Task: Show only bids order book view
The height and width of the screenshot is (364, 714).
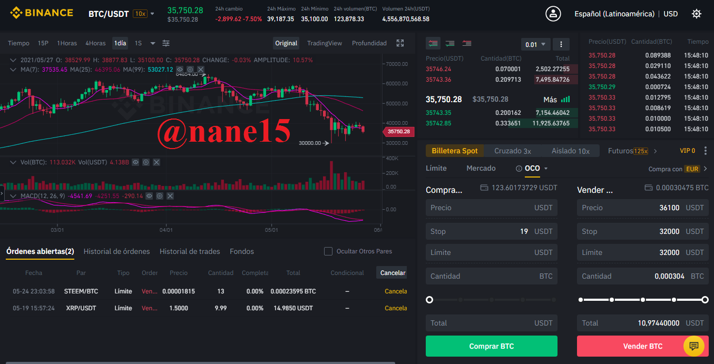Action: (450, 44)
